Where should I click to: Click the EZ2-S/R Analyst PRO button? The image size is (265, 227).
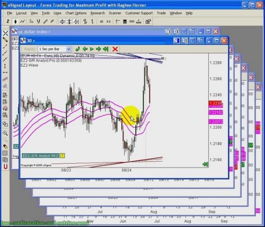point(40,155)
